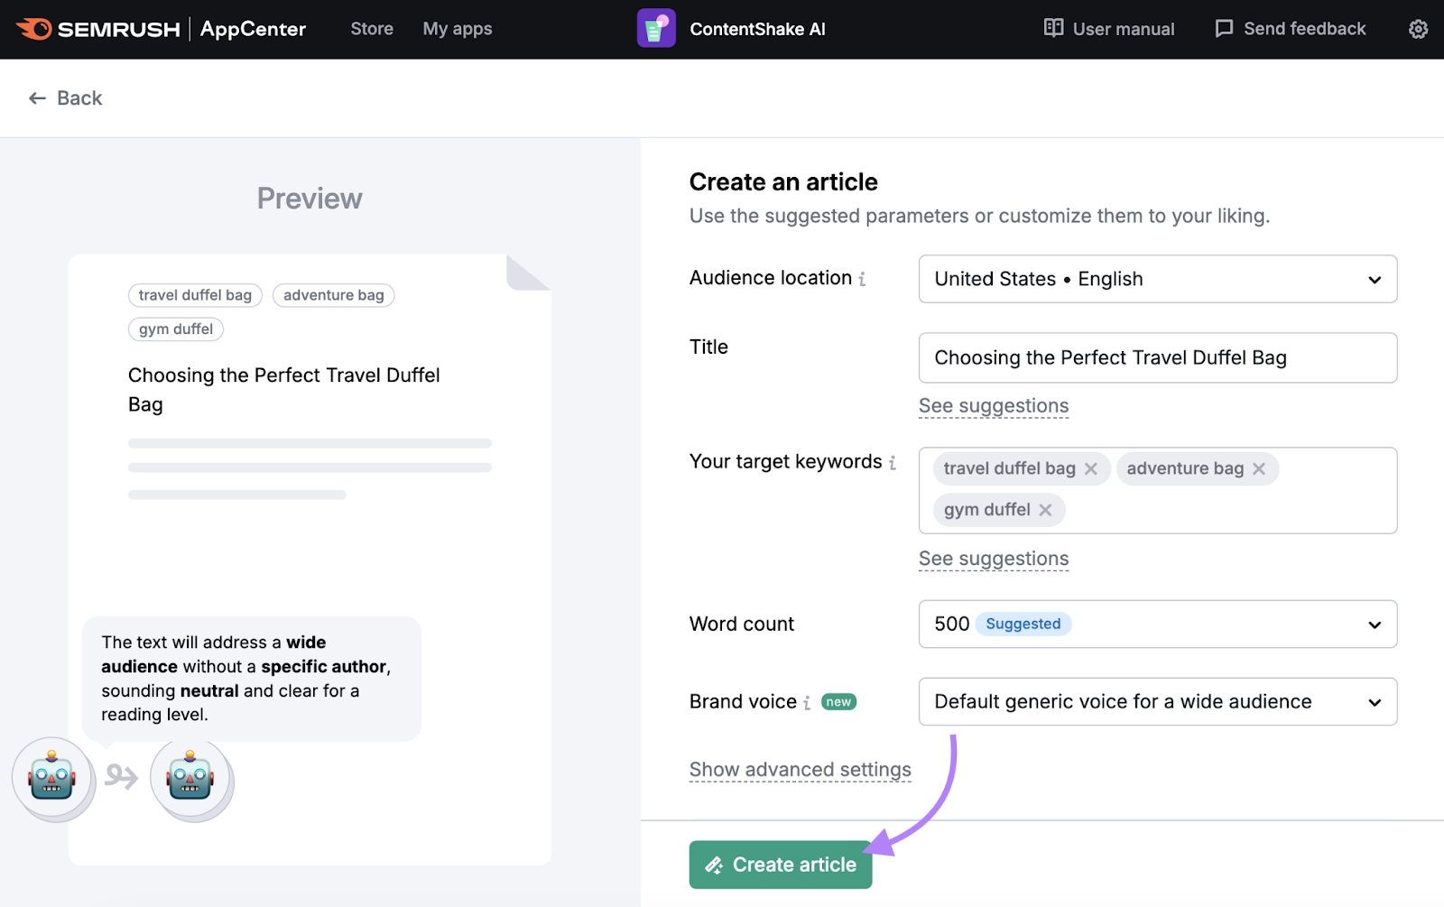Click target keywords info icon
Image resolution: width=1444 pixels, height=907 pixels.
(x=893, y=463)
